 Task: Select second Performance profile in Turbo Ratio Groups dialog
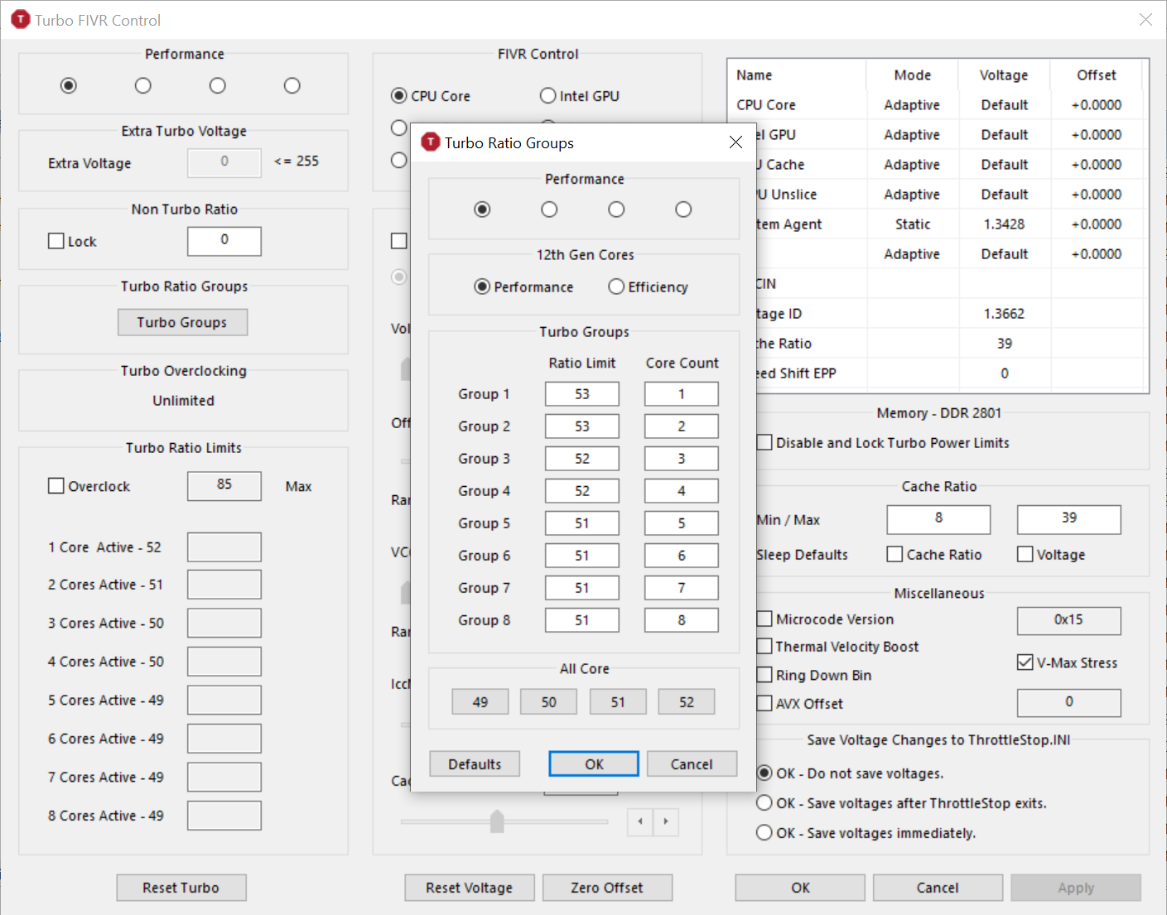[x=549, y=209]
